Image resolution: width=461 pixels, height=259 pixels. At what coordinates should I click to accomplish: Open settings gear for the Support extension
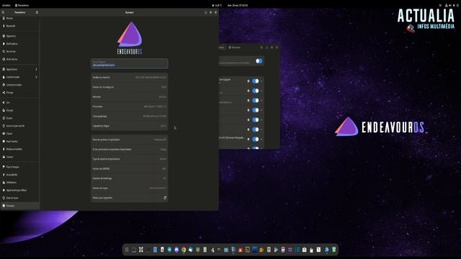click(x=248, y=81)
